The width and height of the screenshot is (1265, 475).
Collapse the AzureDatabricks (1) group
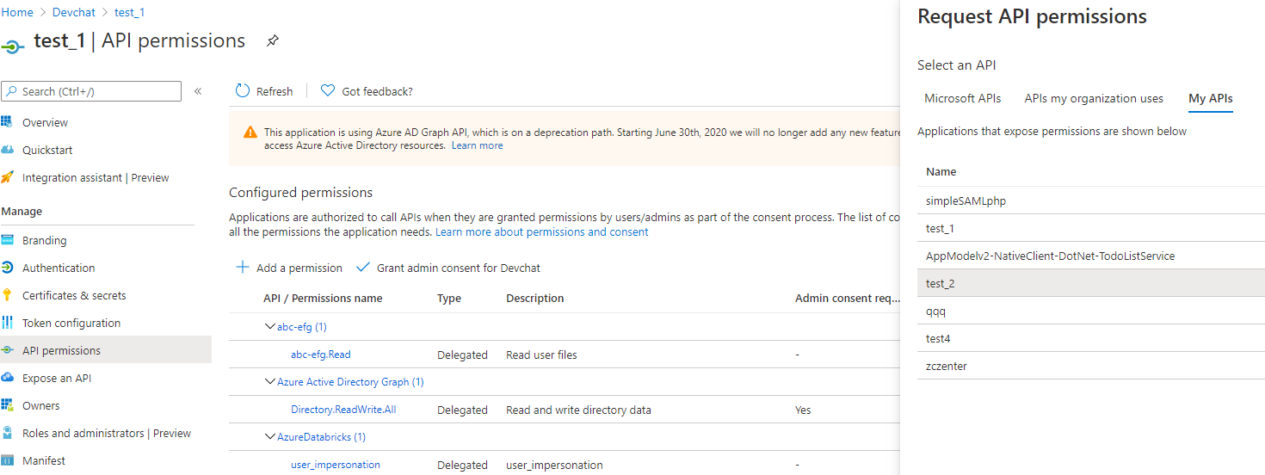point(270,436)
